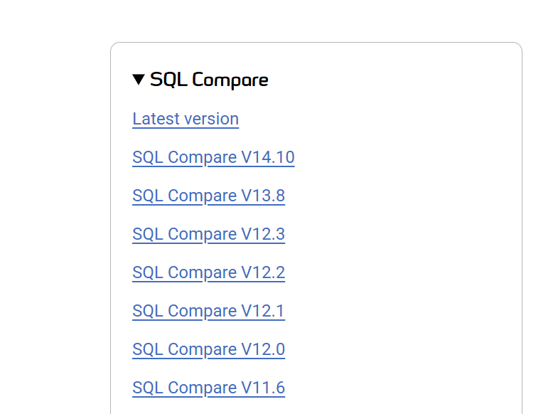The width and height of the screenshot is (553, 414).
Task: Pick the oldest visible version, V11.6
Action: tap(208, 388)
